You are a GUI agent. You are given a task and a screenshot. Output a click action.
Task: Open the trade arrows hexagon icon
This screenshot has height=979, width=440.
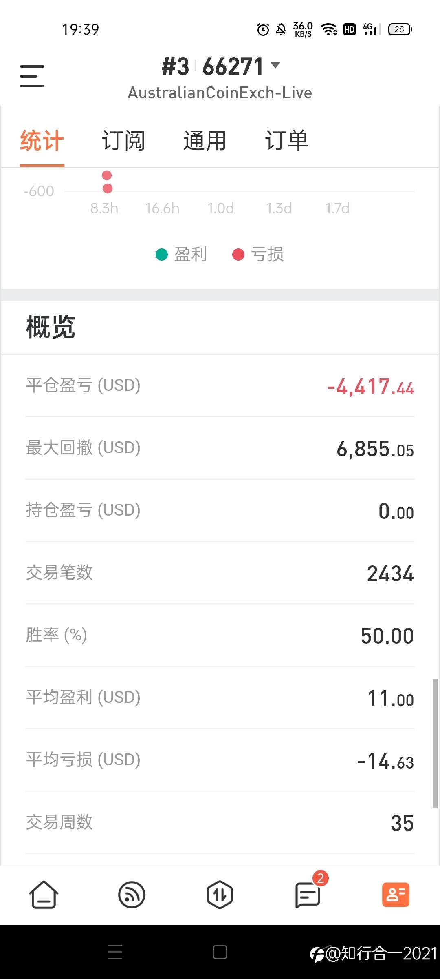coord(220,895)
